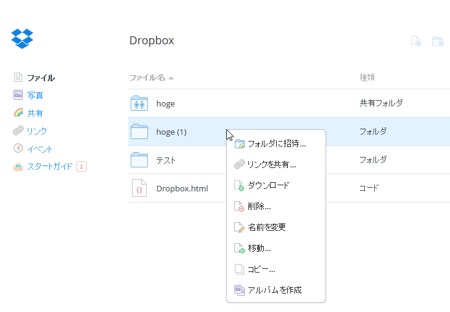Click the pencil icon beside 名前を変更
Screen dimensions: 450x312
239,227
